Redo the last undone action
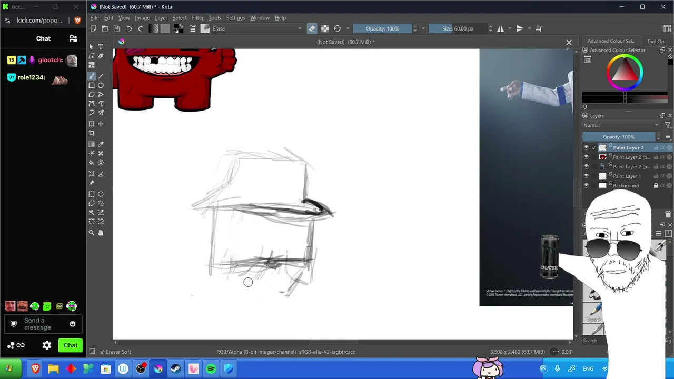 point(141,28)
